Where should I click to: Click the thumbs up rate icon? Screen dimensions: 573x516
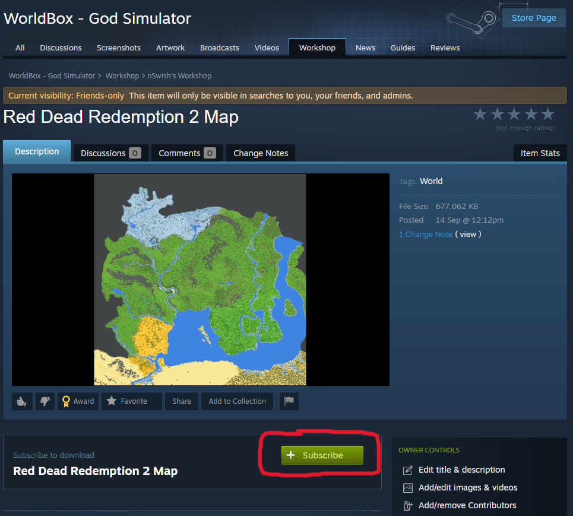[x=22, y=401]
